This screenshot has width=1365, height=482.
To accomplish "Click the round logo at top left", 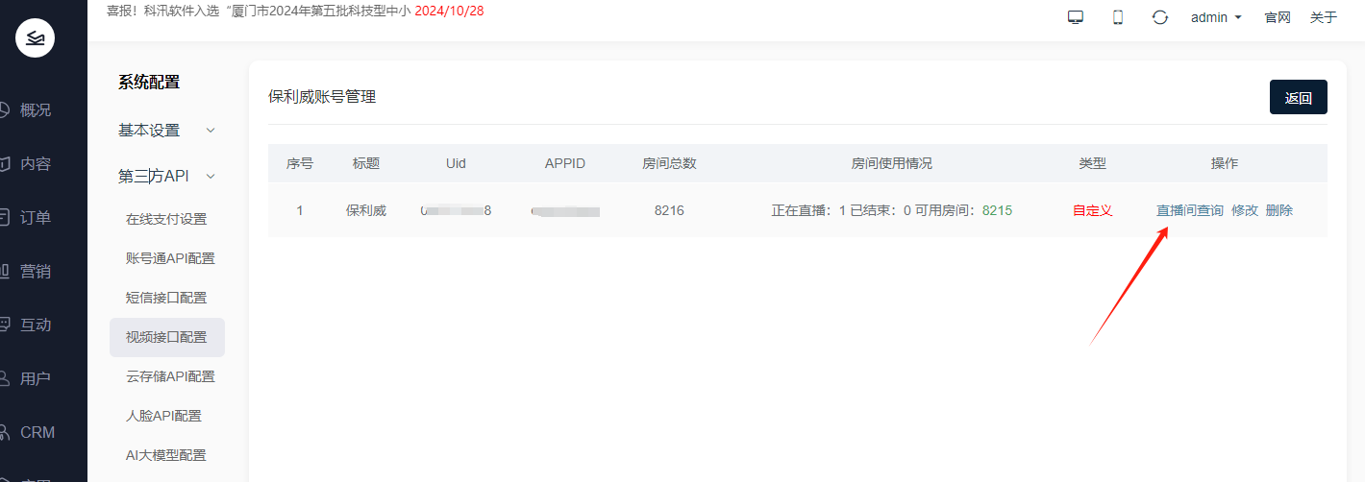I will (36, 38).
